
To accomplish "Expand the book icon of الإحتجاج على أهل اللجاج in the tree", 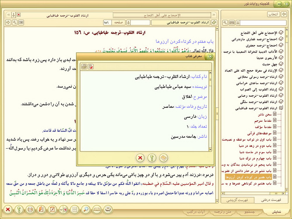I will 281,33.
